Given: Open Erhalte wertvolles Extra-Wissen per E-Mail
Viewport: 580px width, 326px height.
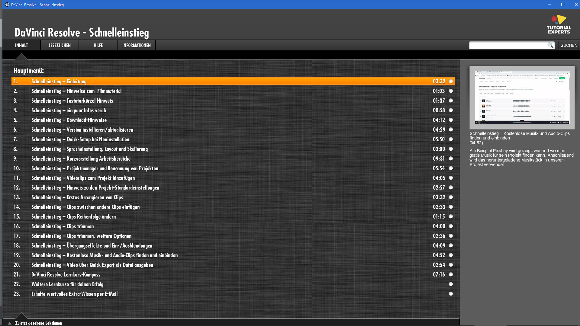Looking at the screenshot, I should point(233,294).
